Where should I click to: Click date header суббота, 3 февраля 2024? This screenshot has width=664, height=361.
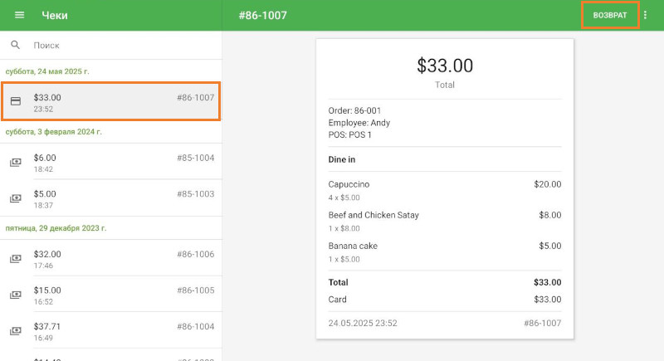tap(54, 132)
